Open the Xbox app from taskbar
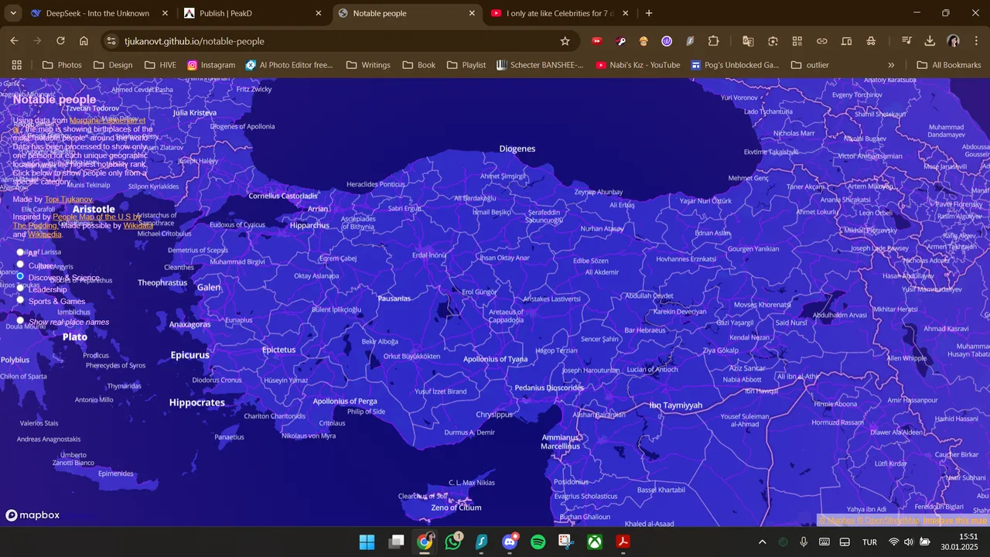The height and width of the screenshot is (557, 990). point(594,542)
